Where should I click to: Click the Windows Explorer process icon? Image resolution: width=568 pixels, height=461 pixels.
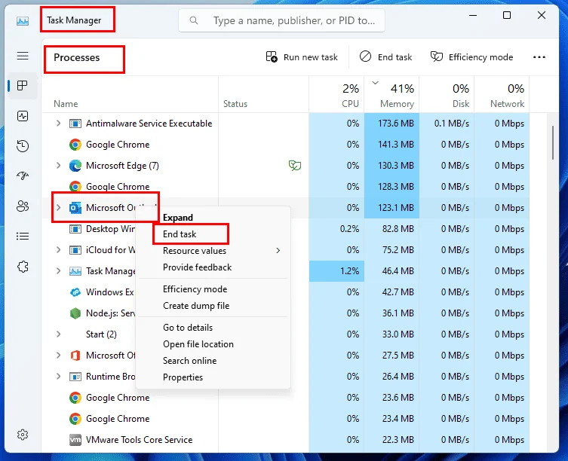point(75,292)
